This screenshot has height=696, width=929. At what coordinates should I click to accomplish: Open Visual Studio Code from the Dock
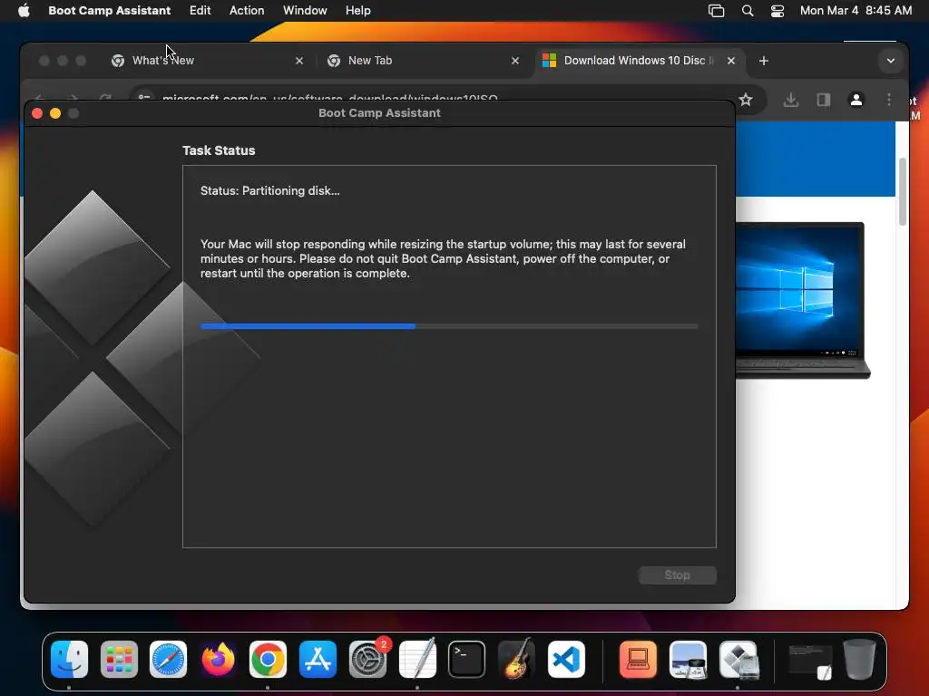click(x=566, y=659)
